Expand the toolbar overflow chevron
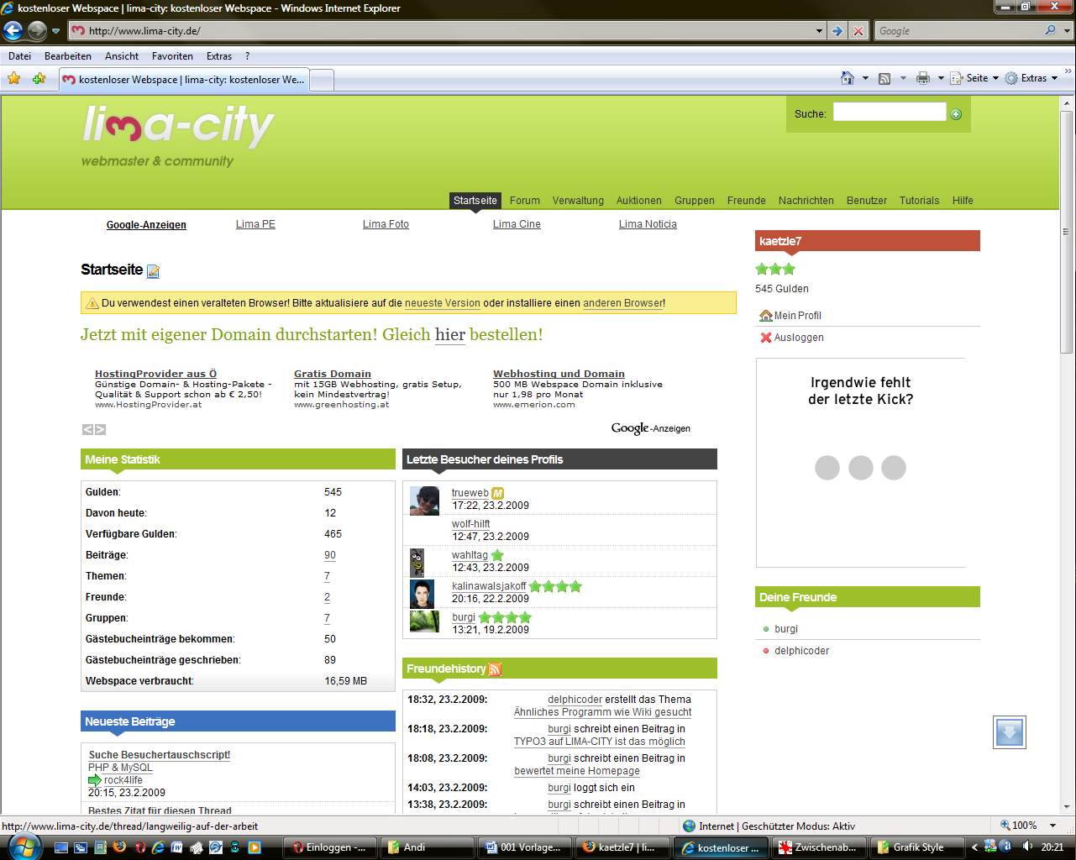Image resolution: width=1076 pixels, height=860 pixels. 1068,72
